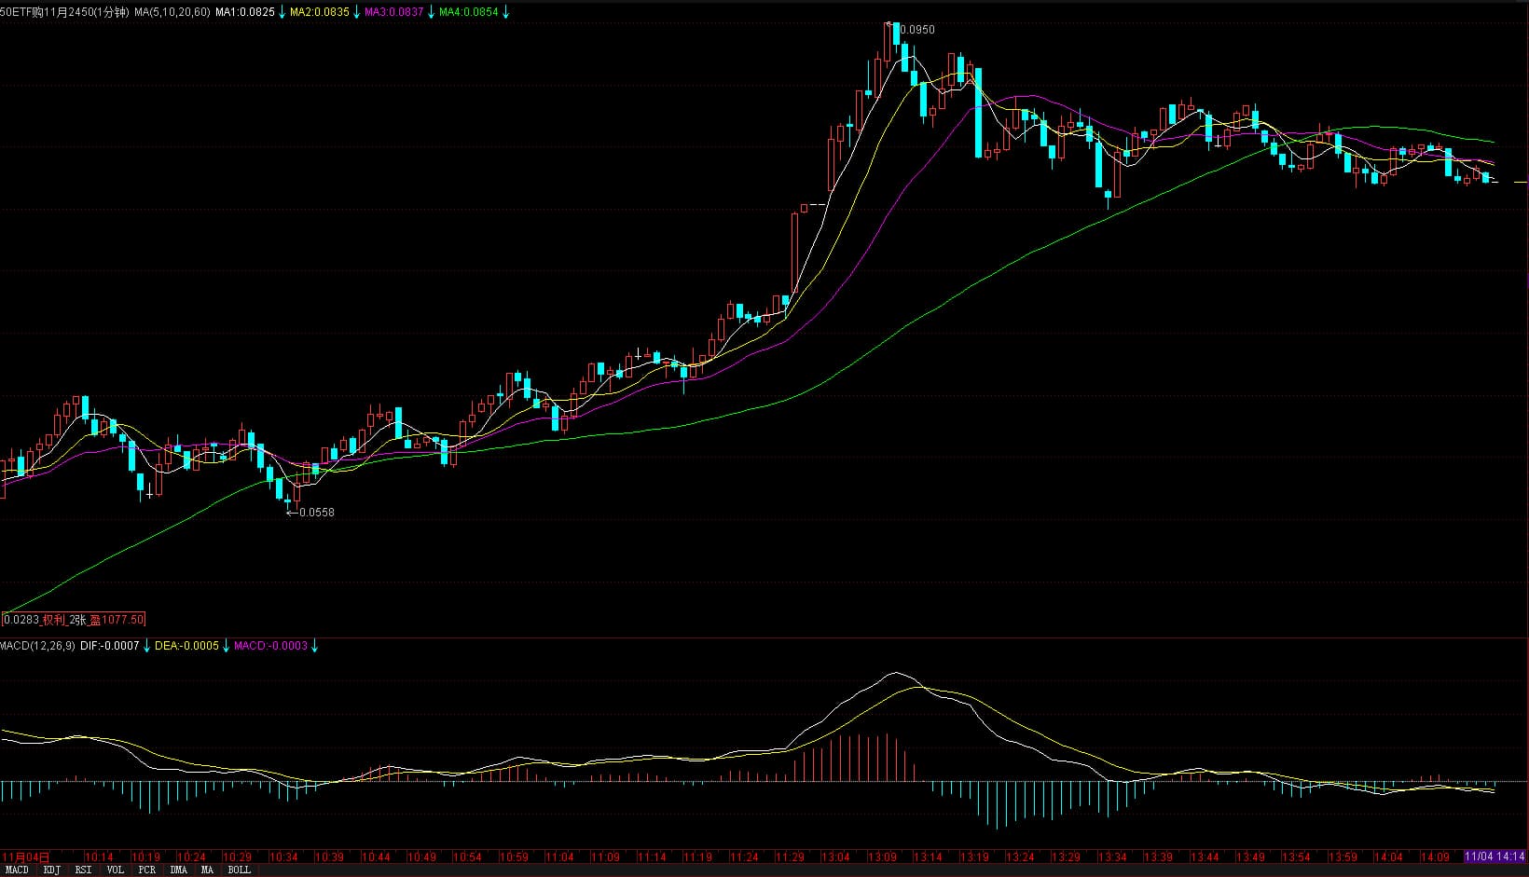The height and width of the screenshot is (877, 1529).
Task: Switch to the MACD indicator tab
Action: 17,870
